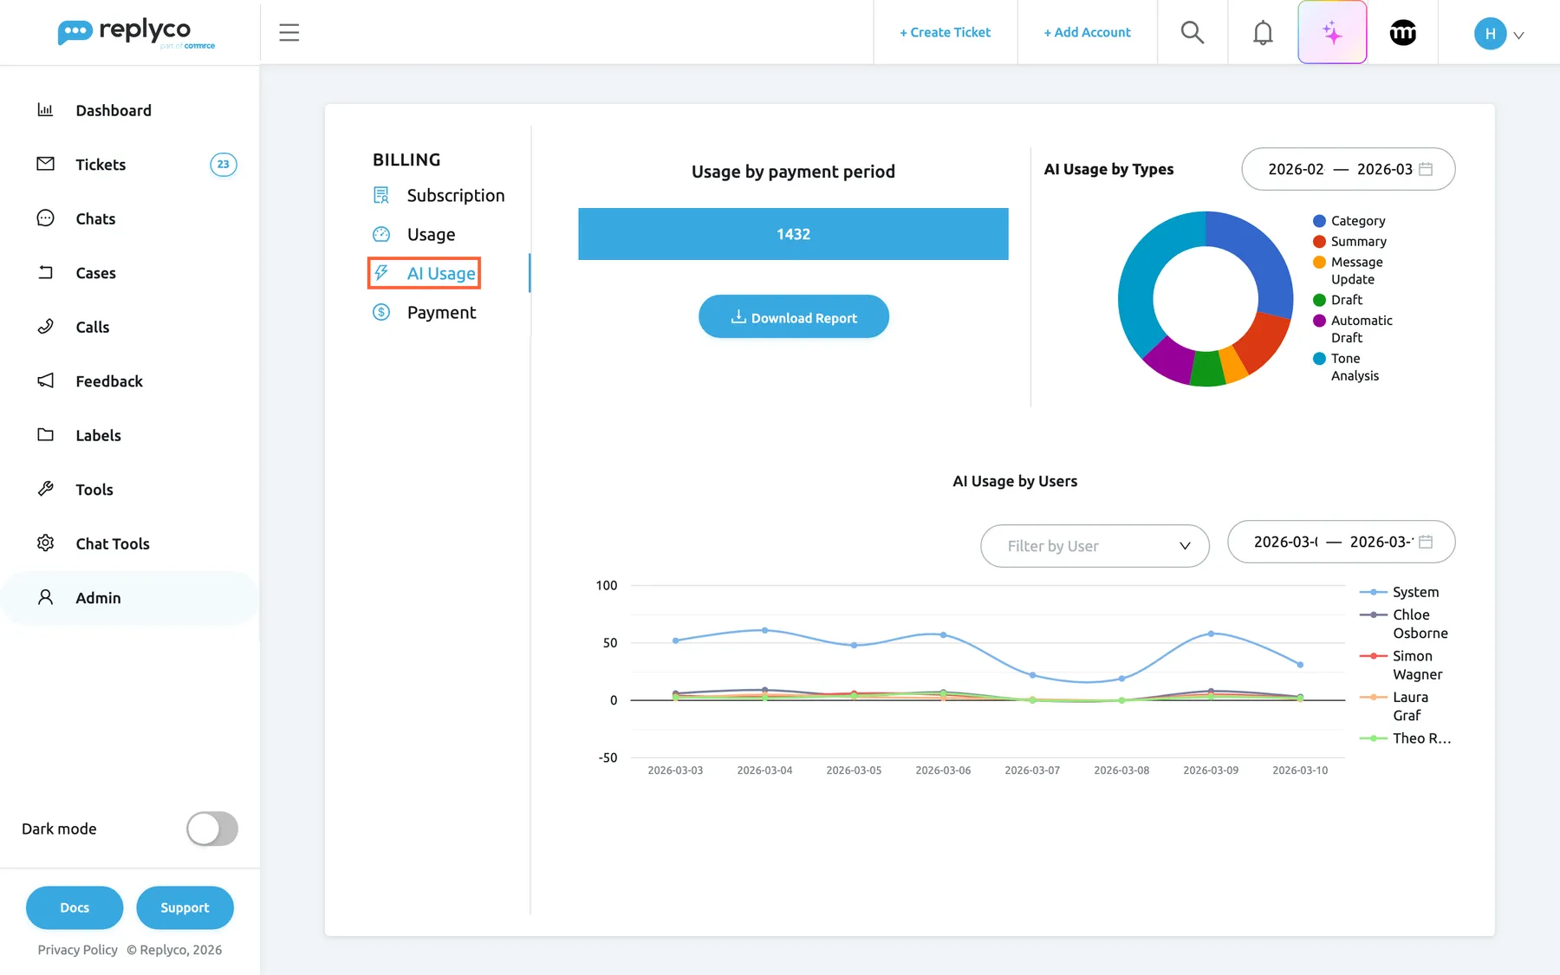1560x975 pixels.
Task: Open the Admin section
Action: pyautogui.click(x=130, y=598)
